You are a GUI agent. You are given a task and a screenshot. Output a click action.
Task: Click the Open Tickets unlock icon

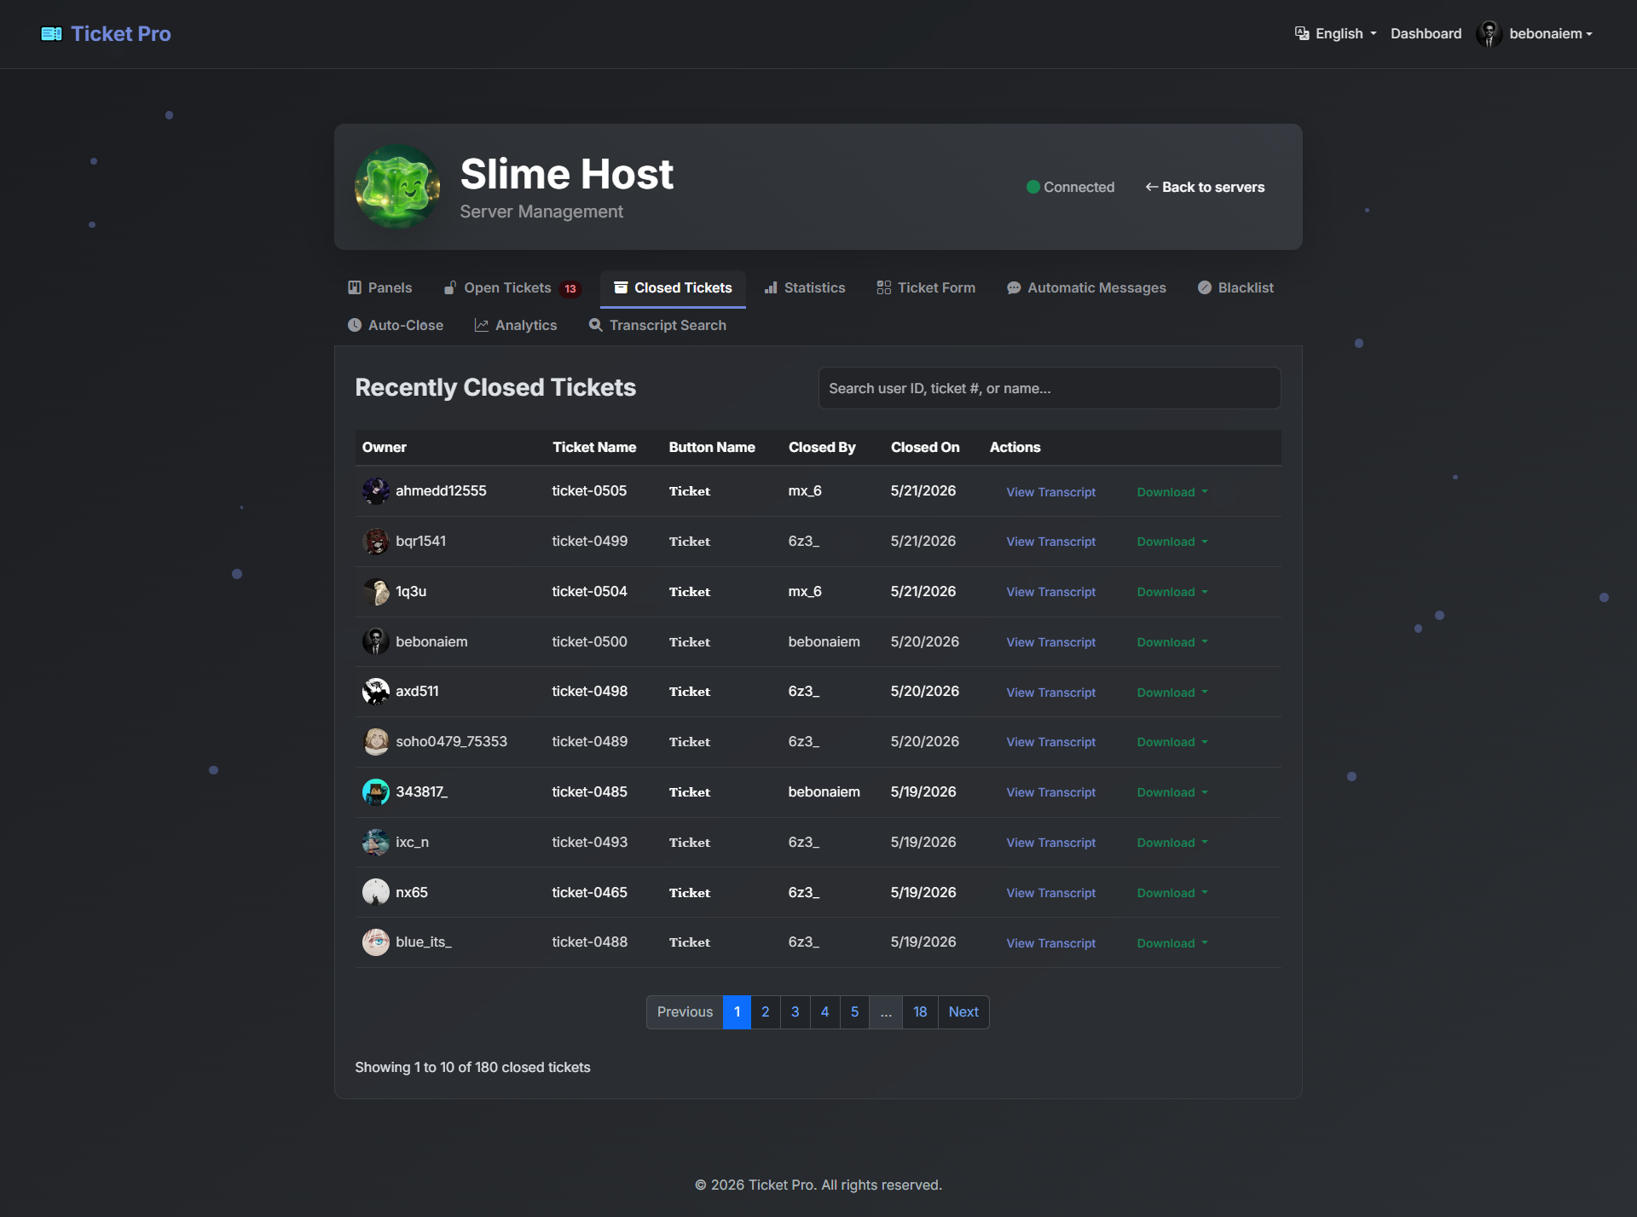point(450,287)
